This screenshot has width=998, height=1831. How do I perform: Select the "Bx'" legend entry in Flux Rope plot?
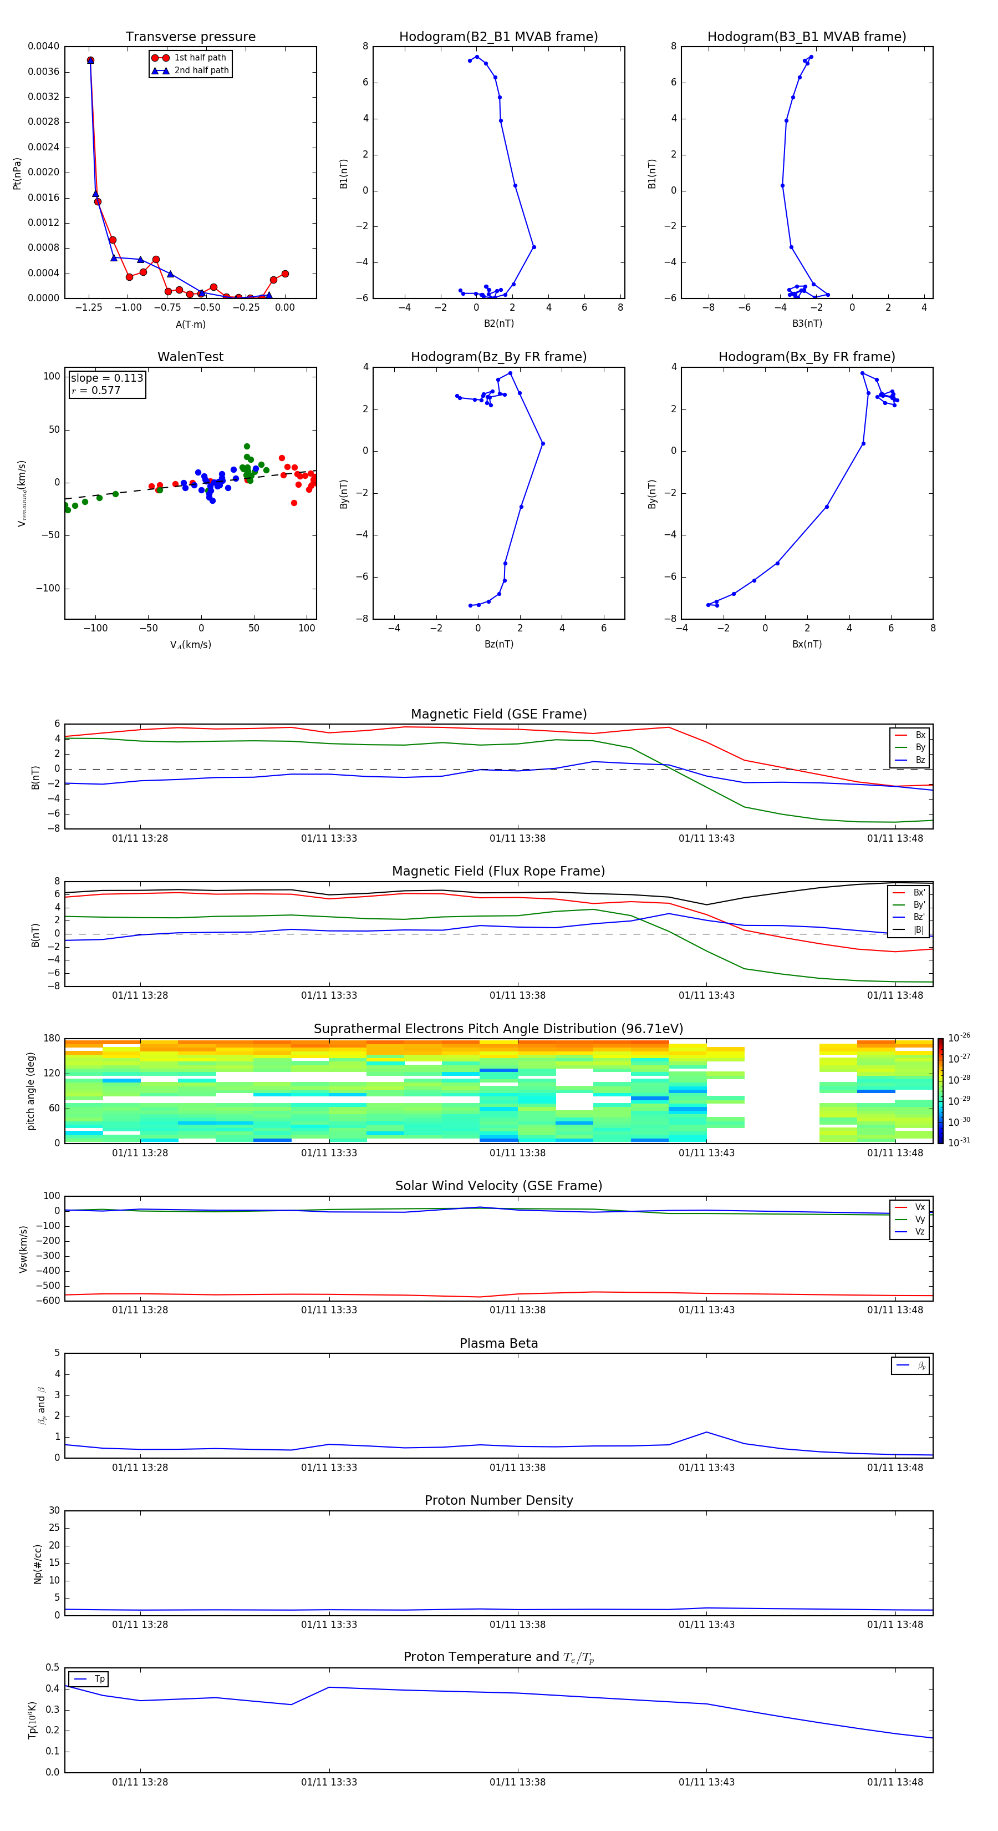tap(909, 893)
